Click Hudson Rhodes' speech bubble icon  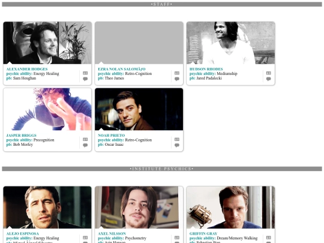pyautogui.click(x=268, y=79)
